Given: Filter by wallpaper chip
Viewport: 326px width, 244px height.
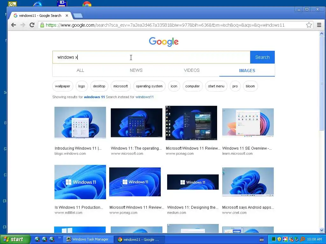Looking at the screenshot, I should coord(63,86).
